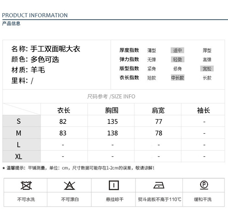Click the iron temperature icon
The width and height of the screenshot is (228, 217).
click(x=159, y=185)
